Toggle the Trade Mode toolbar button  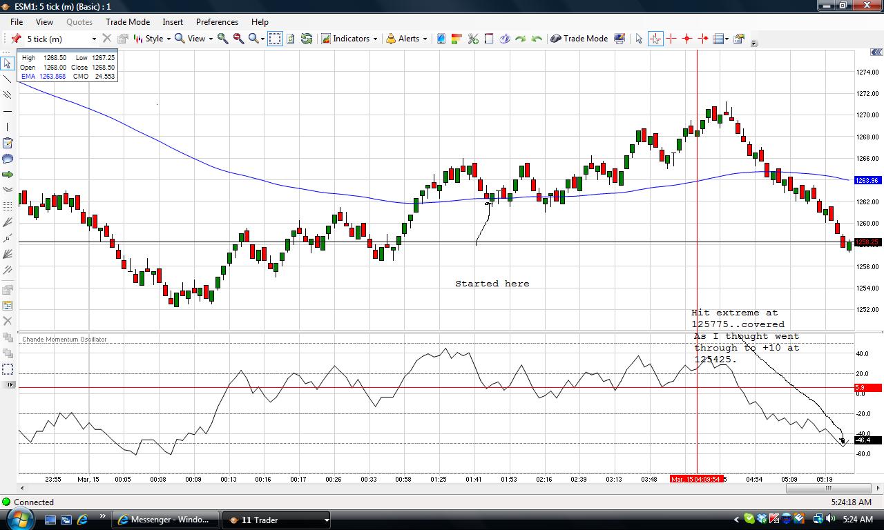point(579,39)
